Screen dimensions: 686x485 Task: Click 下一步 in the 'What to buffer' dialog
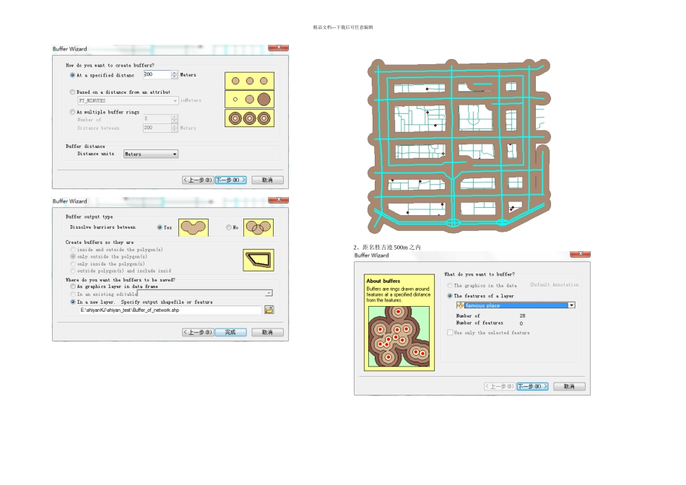[532, 387]
